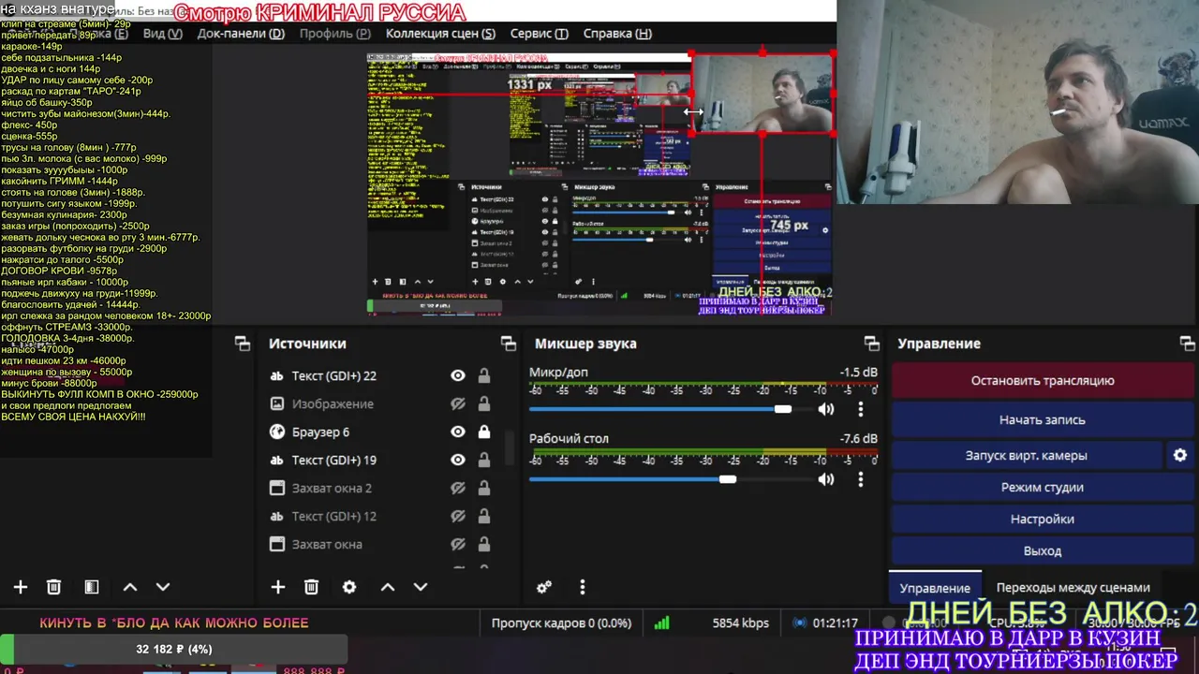Open mixer options three-dot menu at bottom

583,587
